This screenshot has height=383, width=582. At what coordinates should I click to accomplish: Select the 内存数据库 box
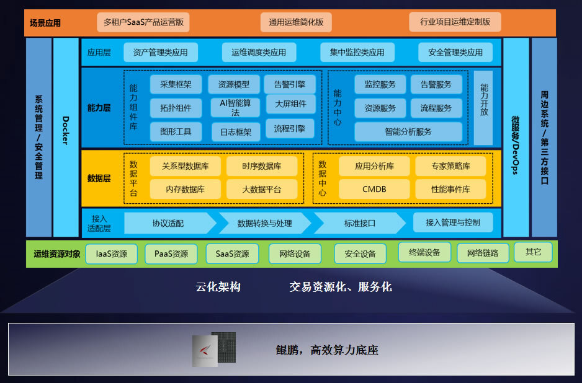pyautogui.click(x=186, y=189)
